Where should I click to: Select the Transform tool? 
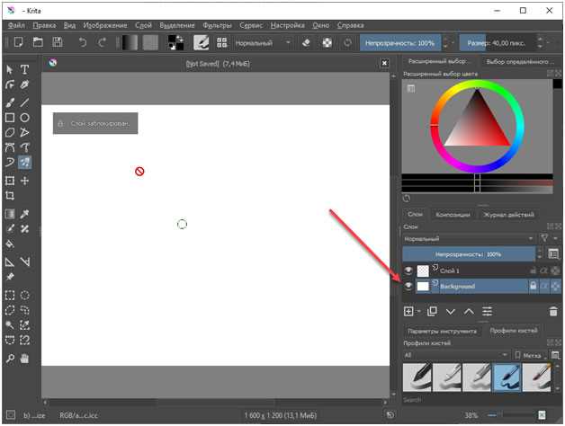10,181
